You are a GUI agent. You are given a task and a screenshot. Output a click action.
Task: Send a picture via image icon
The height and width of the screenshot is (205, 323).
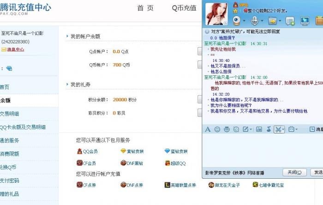click(x=259, y=129)
